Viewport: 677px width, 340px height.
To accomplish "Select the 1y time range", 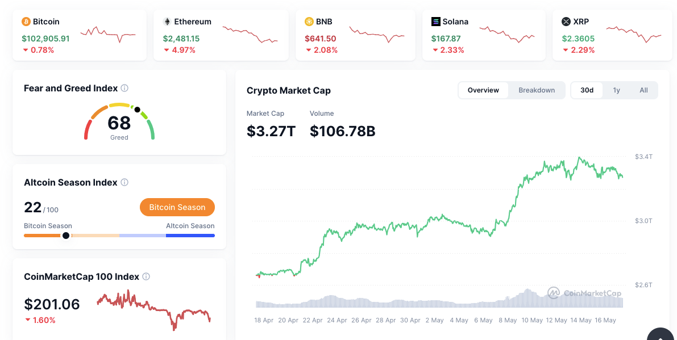I will (616, 90).
